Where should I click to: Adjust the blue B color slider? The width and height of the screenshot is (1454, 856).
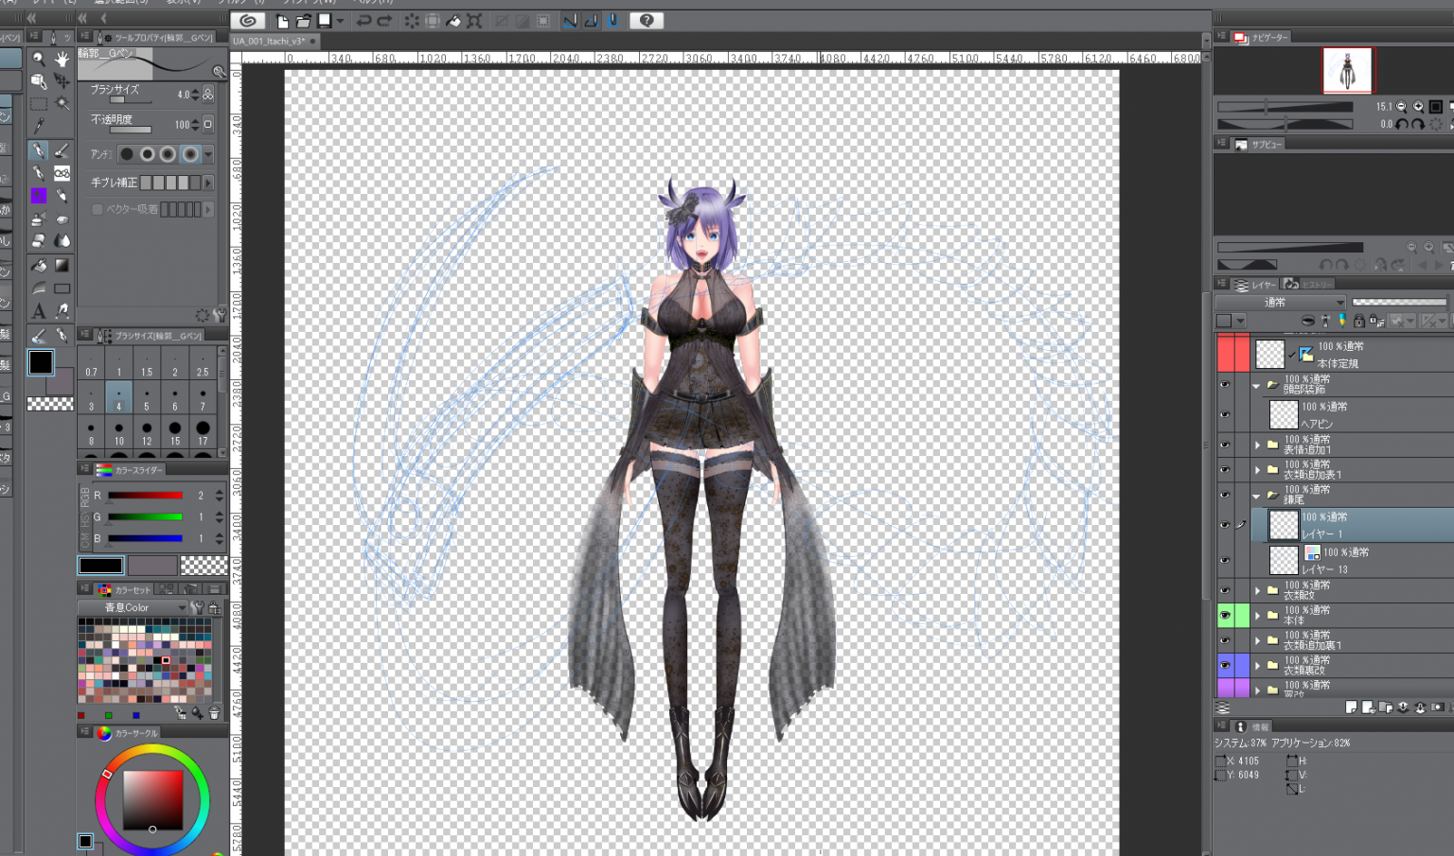point(145,538)
